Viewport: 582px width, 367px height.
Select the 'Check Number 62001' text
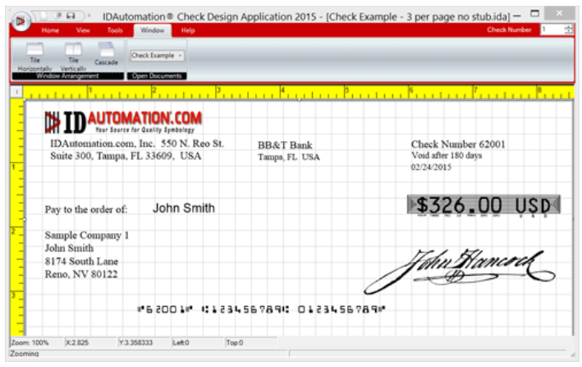click(x=458, y=144)
